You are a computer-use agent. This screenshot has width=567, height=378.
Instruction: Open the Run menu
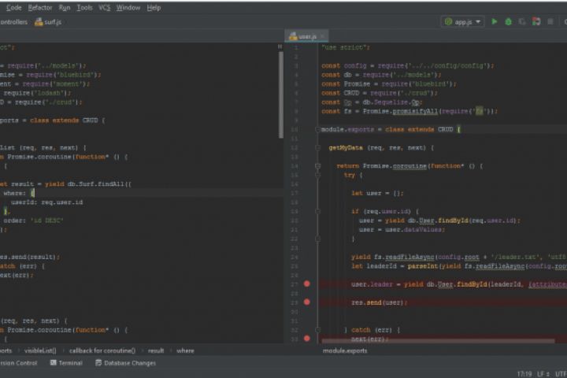[65, 8]
